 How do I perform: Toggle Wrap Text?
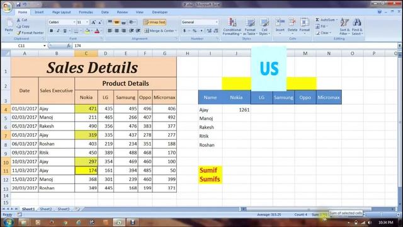point(155,23)
